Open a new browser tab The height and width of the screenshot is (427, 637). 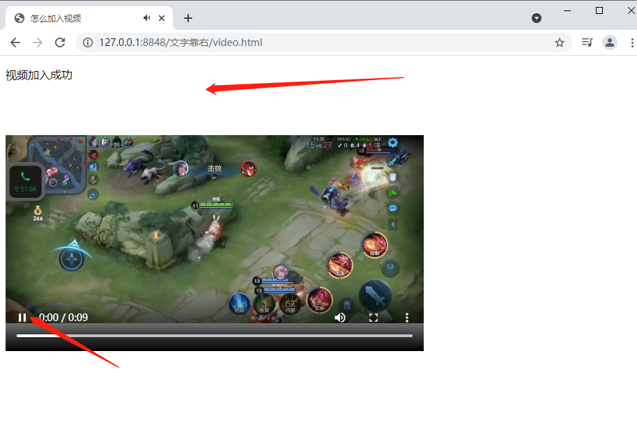(x=187, y=18)
